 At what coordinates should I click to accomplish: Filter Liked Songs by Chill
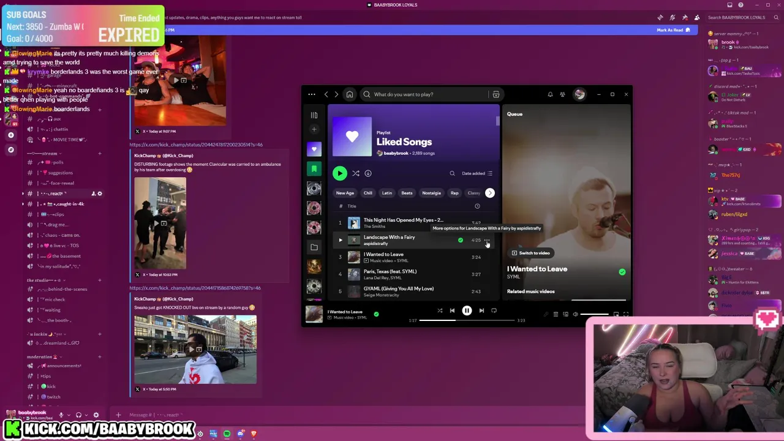pyautogui.click(x=367, y=193)
